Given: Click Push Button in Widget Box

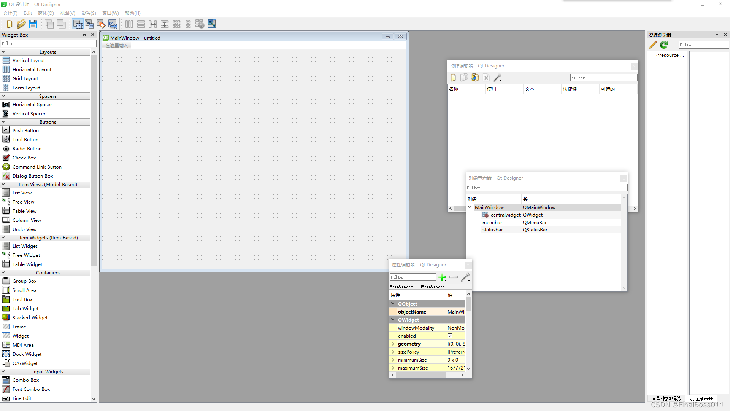Looking at the screenshot, I should click(25, 130).
